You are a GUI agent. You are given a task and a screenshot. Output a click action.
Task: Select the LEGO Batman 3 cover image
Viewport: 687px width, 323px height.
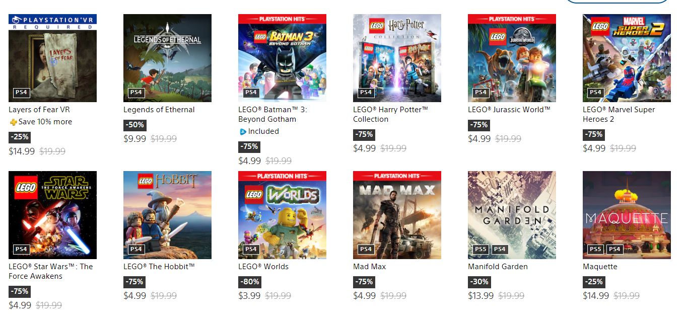pyautogui.click(x=282, y=58)
